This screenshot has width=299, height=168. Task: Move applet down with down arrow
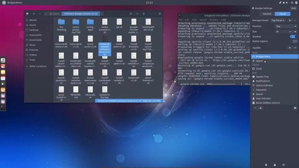[x=261, y=108]
